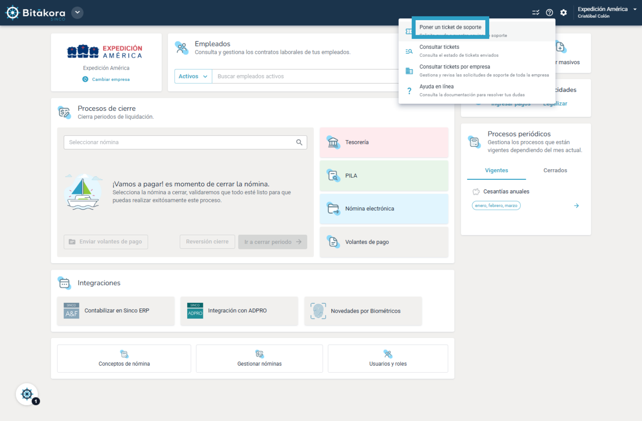The image size is (642, 421).
Task: Click the Gestionar nóminas icon
Action: 260,354
